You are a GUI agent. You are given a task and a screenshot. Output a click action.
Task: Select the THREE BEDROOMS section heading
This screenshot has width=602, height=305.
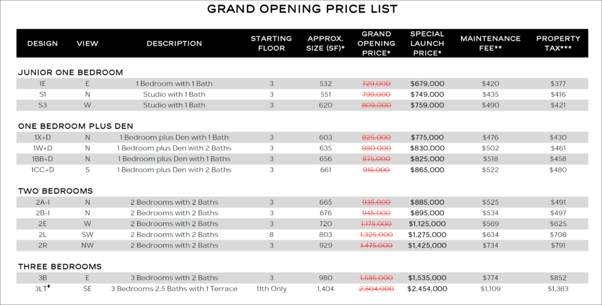point(60,267)
